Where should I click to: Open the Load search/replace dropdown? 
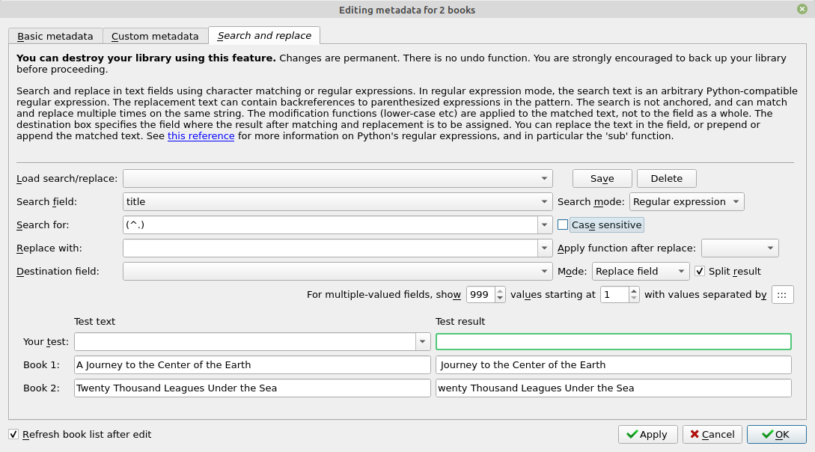click(x=544, y=178)
